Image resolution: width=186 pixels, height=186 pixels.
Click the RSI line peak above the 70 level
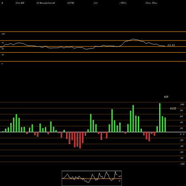(133, 39)
